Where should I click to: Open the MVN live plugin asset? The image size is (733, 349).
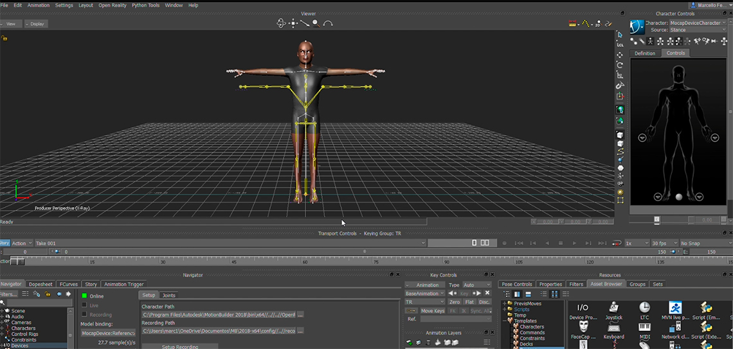point(674,307)
